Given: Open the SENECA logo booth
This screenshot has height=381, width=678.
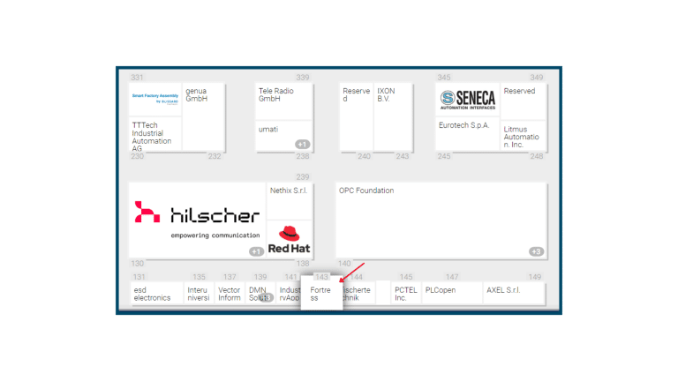Looking at the screenshot, I should tap(467, 100).
